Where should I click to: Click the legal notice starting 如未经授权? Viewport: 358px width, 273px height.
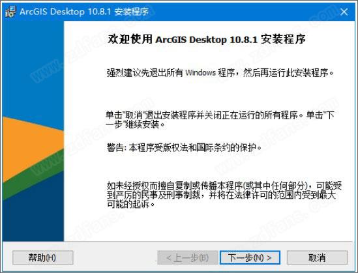(224, 195)
